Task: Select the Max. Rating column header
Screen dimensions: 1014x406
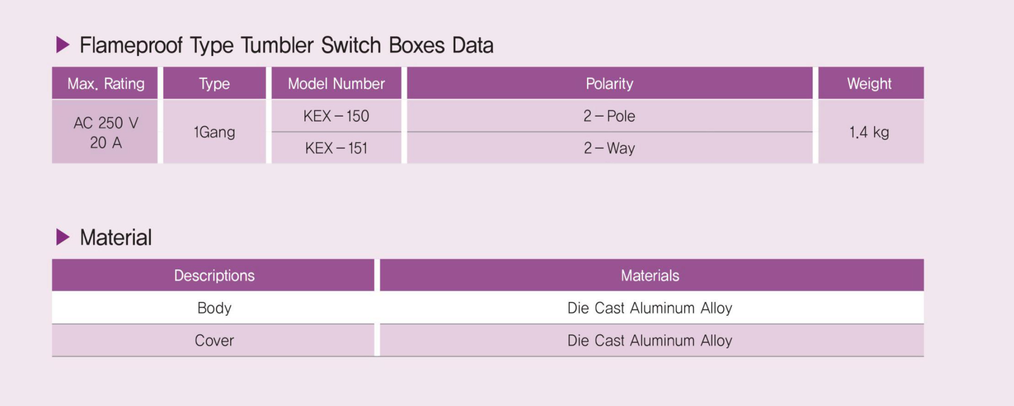Action: click(105, 83)
